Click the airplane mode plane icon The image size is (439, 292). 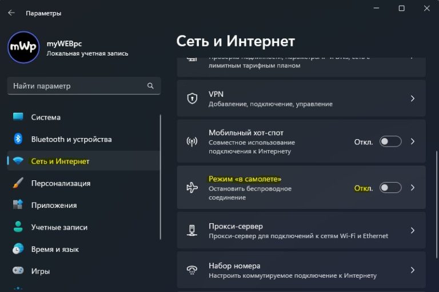[x=193, y=188]
